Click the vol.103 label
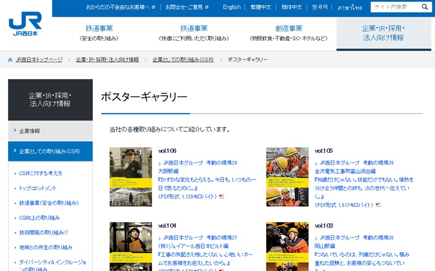This screenshot has height=271, width=435. click(324, 225)
